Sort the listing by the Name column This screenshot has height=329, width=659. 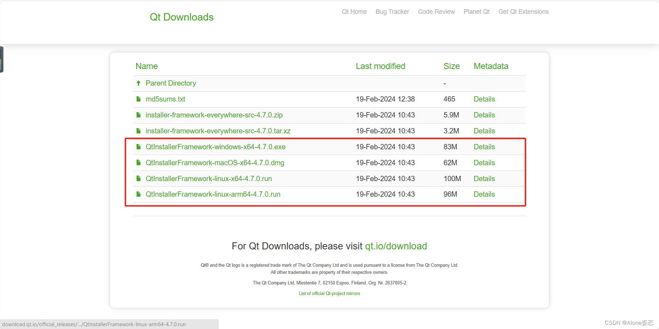point(147,66)
